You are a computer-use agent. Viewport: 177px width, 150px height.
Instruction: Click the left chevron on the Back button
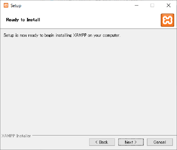click(x=96, y=142)
